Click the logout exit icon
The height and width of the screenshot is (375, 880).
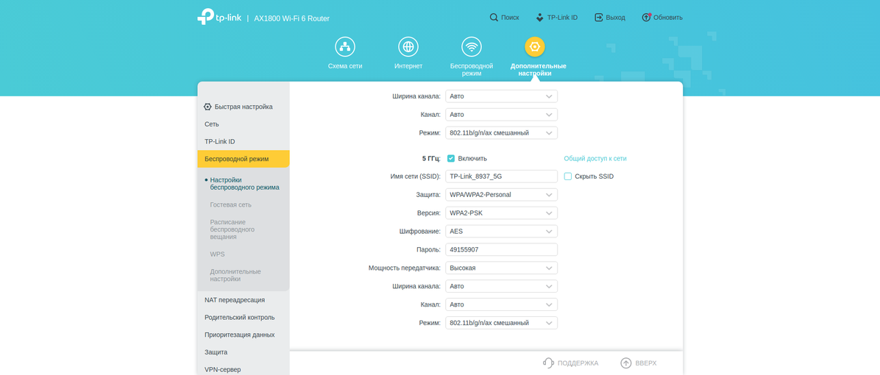599,18
